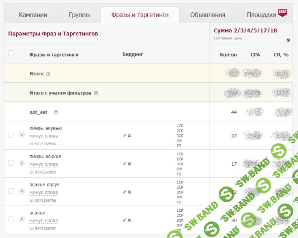
Task: Toggle green status indicator for линзы акувью
Action: coord(21,135)
